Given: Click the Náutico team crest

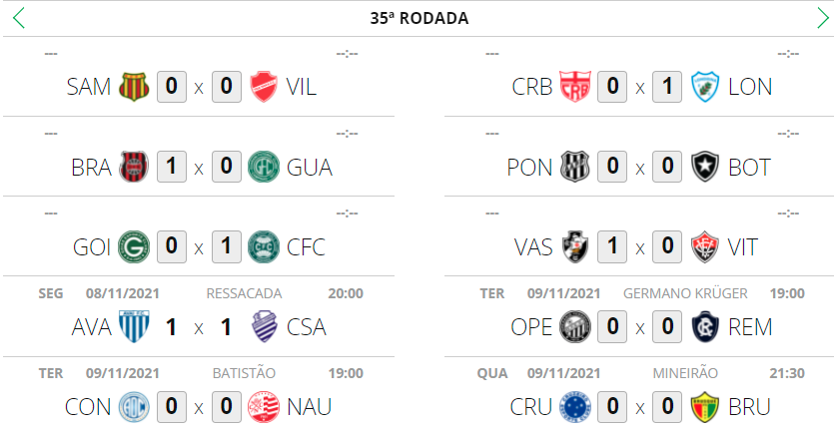Looking at the screenshot, I should tap(265, 407).
